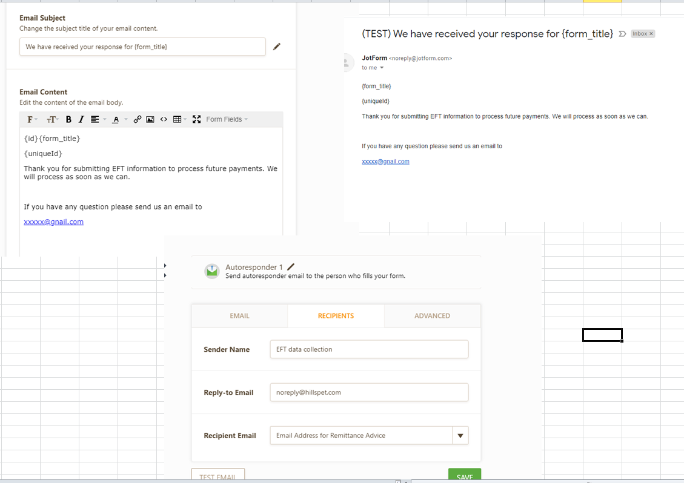Click the green SAVE button
The image size is (684, 483).
pyautogui.click(x=465, y=476)
